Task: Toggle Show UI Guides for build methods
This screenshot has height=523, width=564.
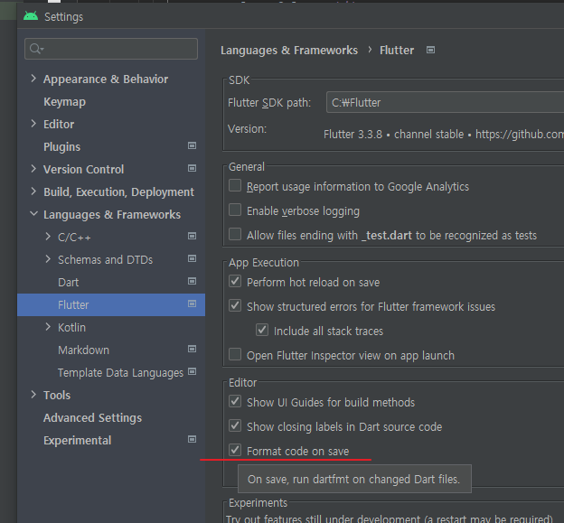Action: [235, 401]
